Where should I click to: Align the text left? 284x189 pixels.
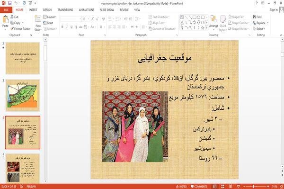tap(110, 27)
